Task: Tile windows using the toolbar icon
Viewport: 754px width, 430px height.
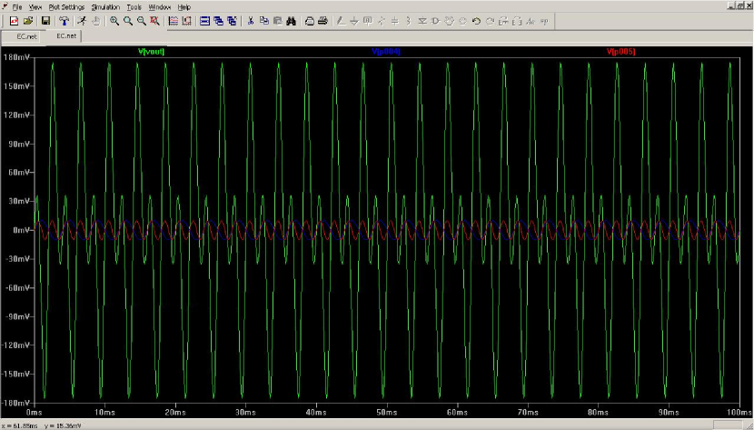Action: click(205, 20)
